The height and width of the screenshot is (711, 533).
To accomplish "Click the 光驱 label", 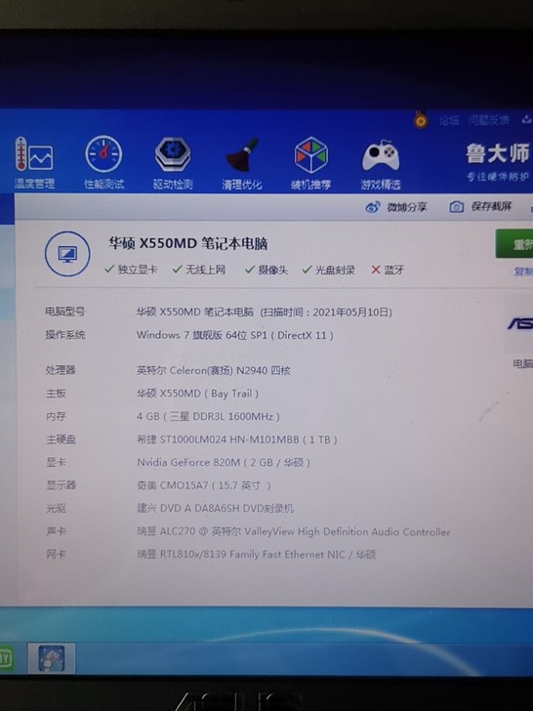I will point(56,508).
